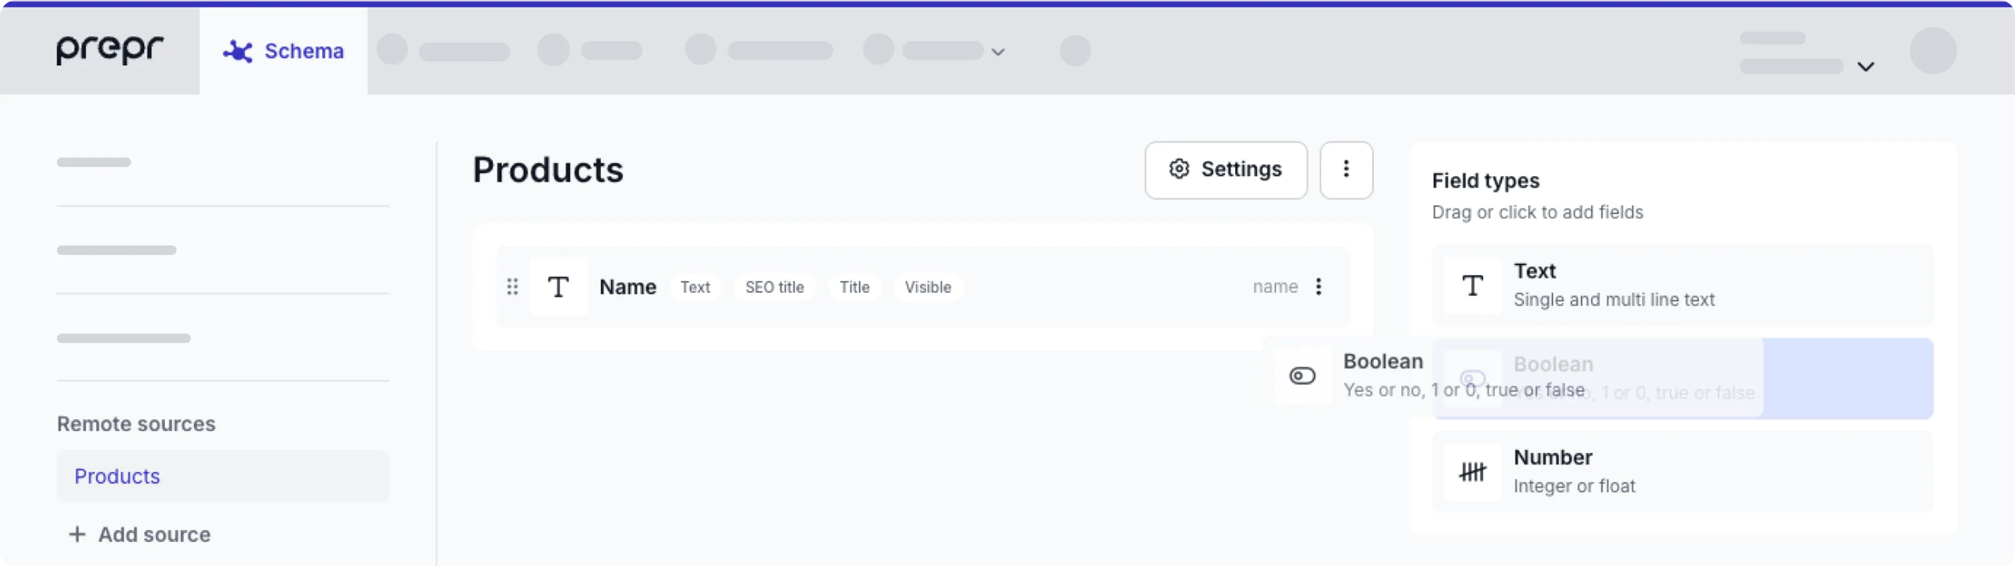Screen dimensions: 2015x566
Task: Grab the drag handle beside Name
Action: pos(513,287)
